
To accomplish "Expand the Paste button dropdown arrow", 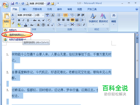I will (6, 25).
